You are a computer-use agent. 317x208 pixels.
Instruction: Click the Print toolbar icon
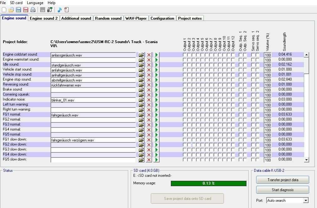pos(33,10)
